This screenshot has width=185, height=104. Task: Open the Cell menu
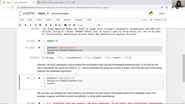tap(58, 20)
